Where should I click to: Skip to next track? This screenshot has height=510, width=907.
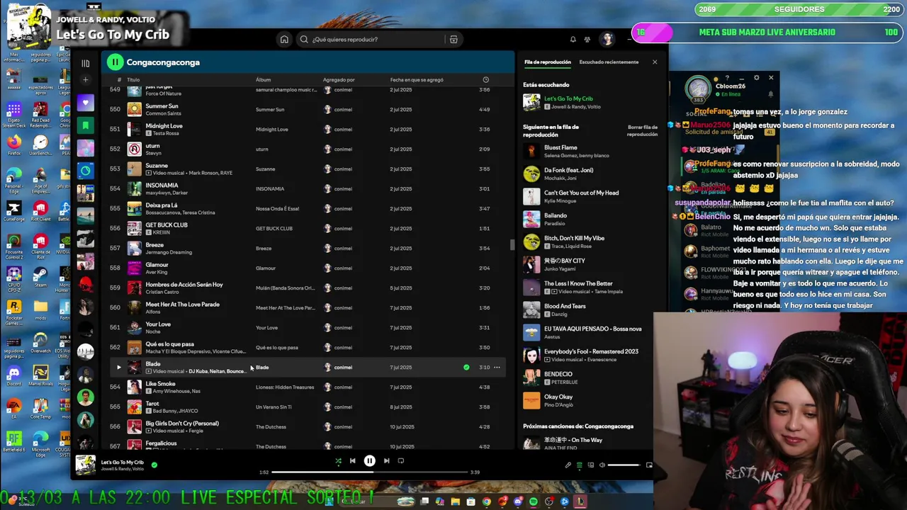386,461
